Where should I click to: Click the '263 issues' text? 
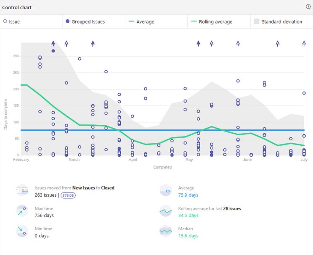coord(45,195)
